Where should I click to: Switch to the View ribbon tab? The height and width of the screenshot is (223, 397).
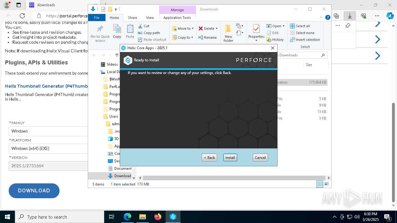click(150, 18)
